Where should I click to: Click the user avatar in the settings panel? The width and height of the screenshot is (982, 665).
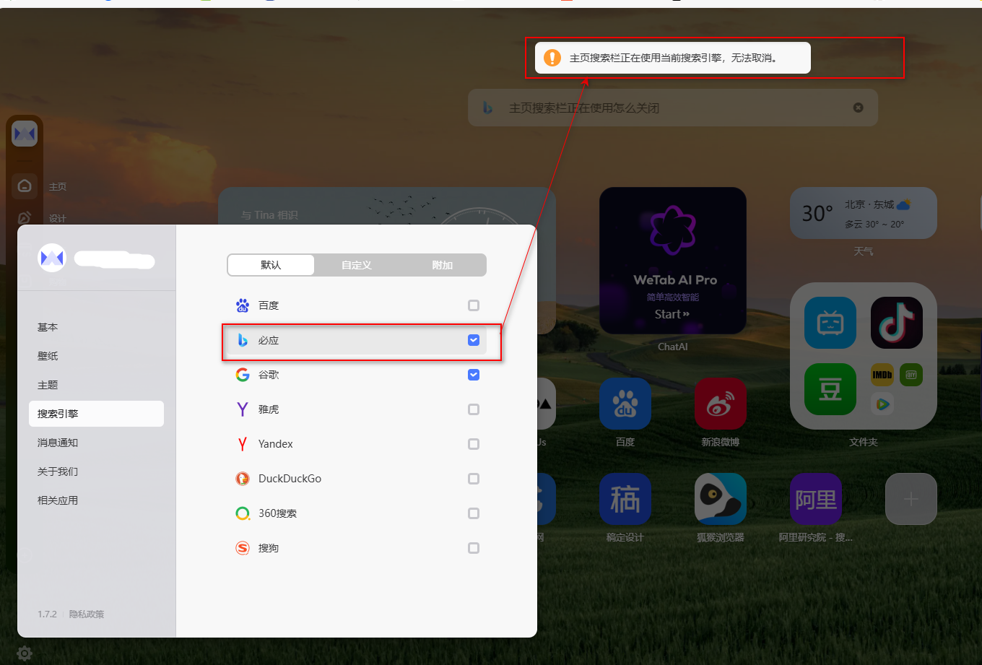pos(52,258)
